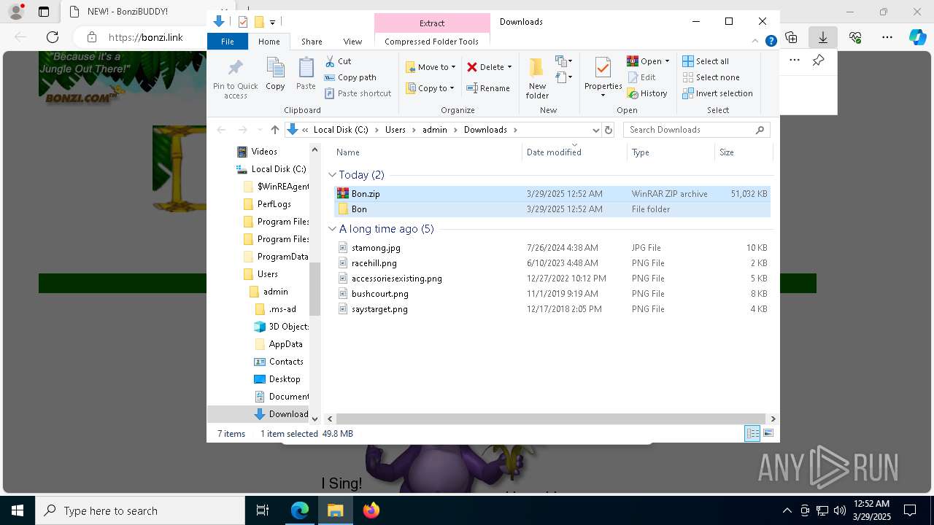This screenshot has height=525, width=934.
Task: Sort by the Size column header
Action: point(743,152)
